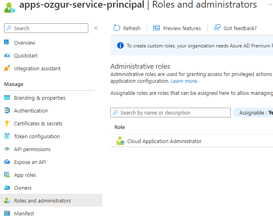Click the Expose an API icon
The width and height of the screenshot is (273, 217).
click(7, 162)
